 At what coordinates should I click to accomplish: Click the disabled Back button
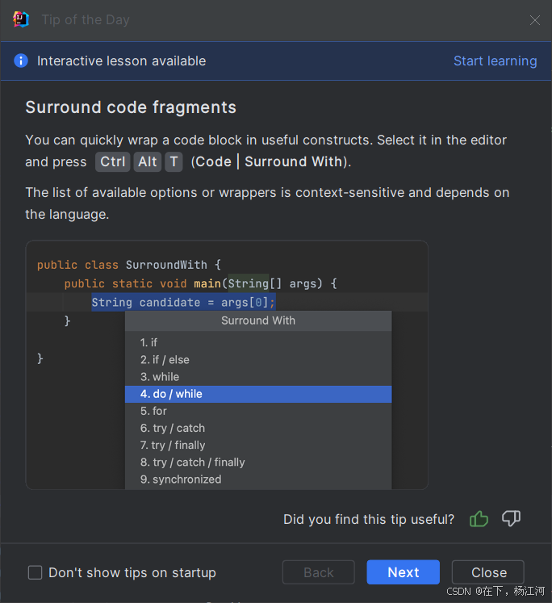point(318,572)
